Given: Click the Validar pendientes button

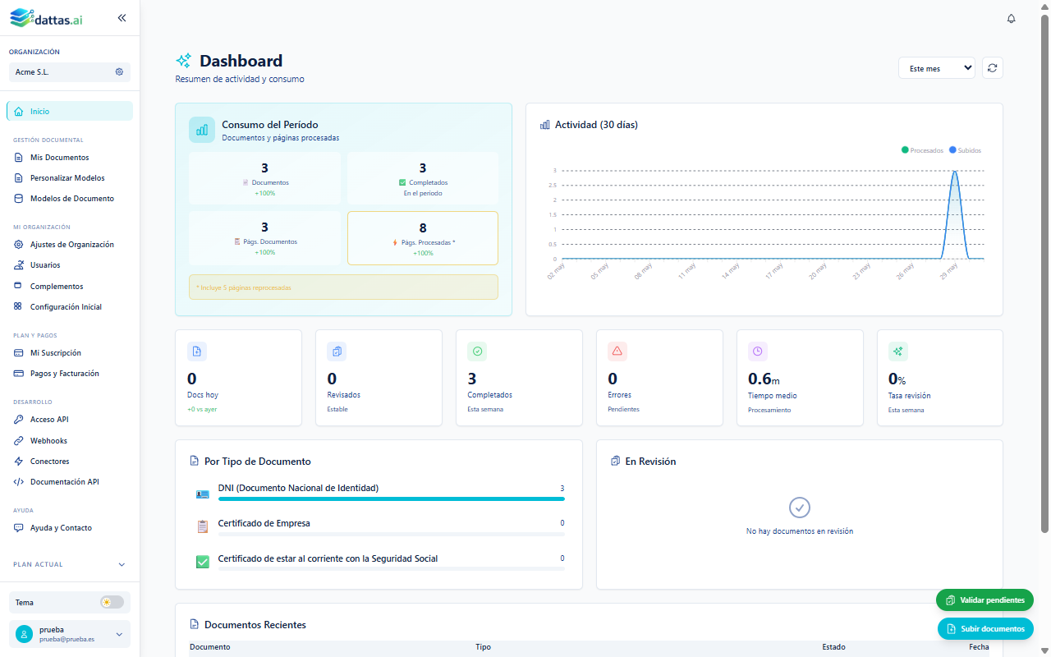Looking at the screenshot, I should [984, 600].
